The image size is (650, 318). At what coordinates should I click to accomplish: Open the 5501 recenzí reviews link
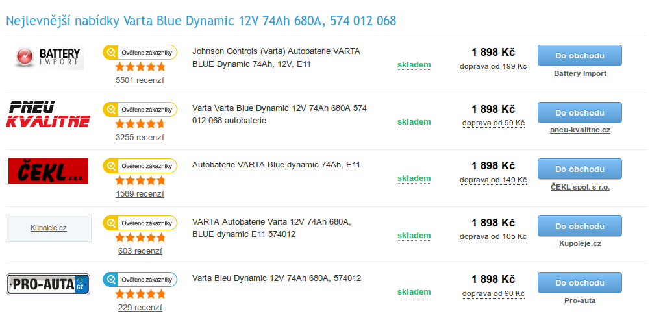point(140,80)
